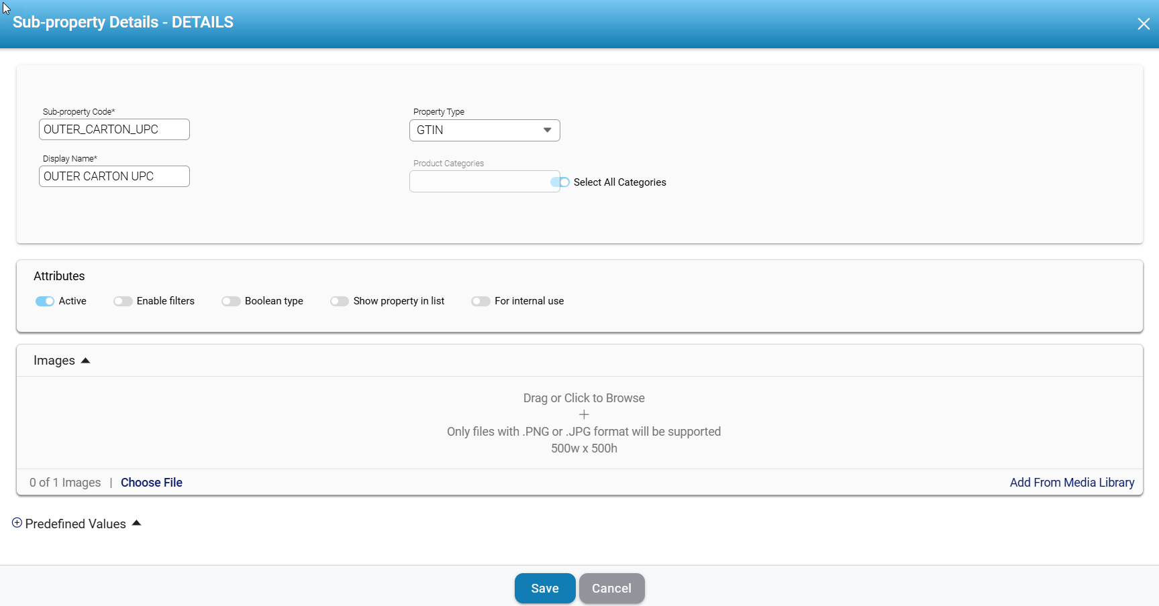Open Add From Media Library
Image resolution: width=1159 pixels, height=606 pixels.
point(1072,483)
